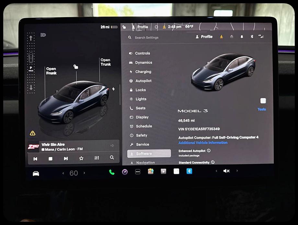298x225 pixels.
Task: Tap Open Frunk on the vehicle view
Action: [x=52, y=71]
